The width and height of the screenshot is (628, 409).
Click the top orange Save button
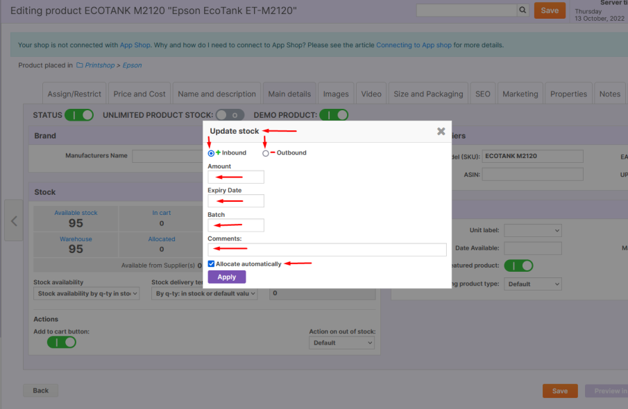(550, 10)
